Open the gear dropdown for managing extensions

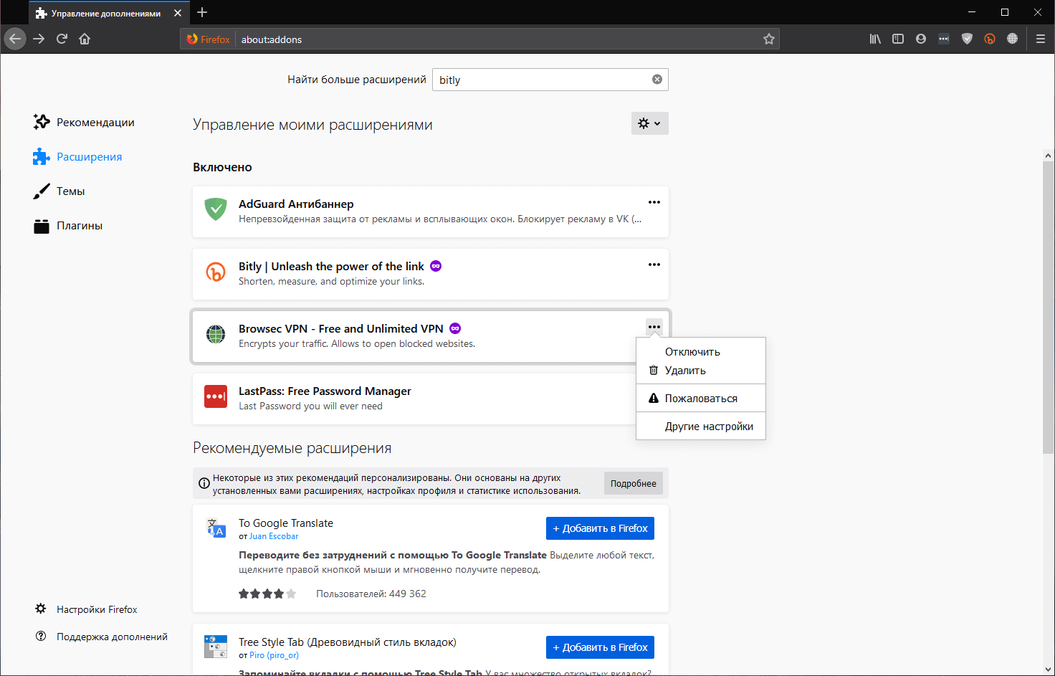[x=649, y=123]
